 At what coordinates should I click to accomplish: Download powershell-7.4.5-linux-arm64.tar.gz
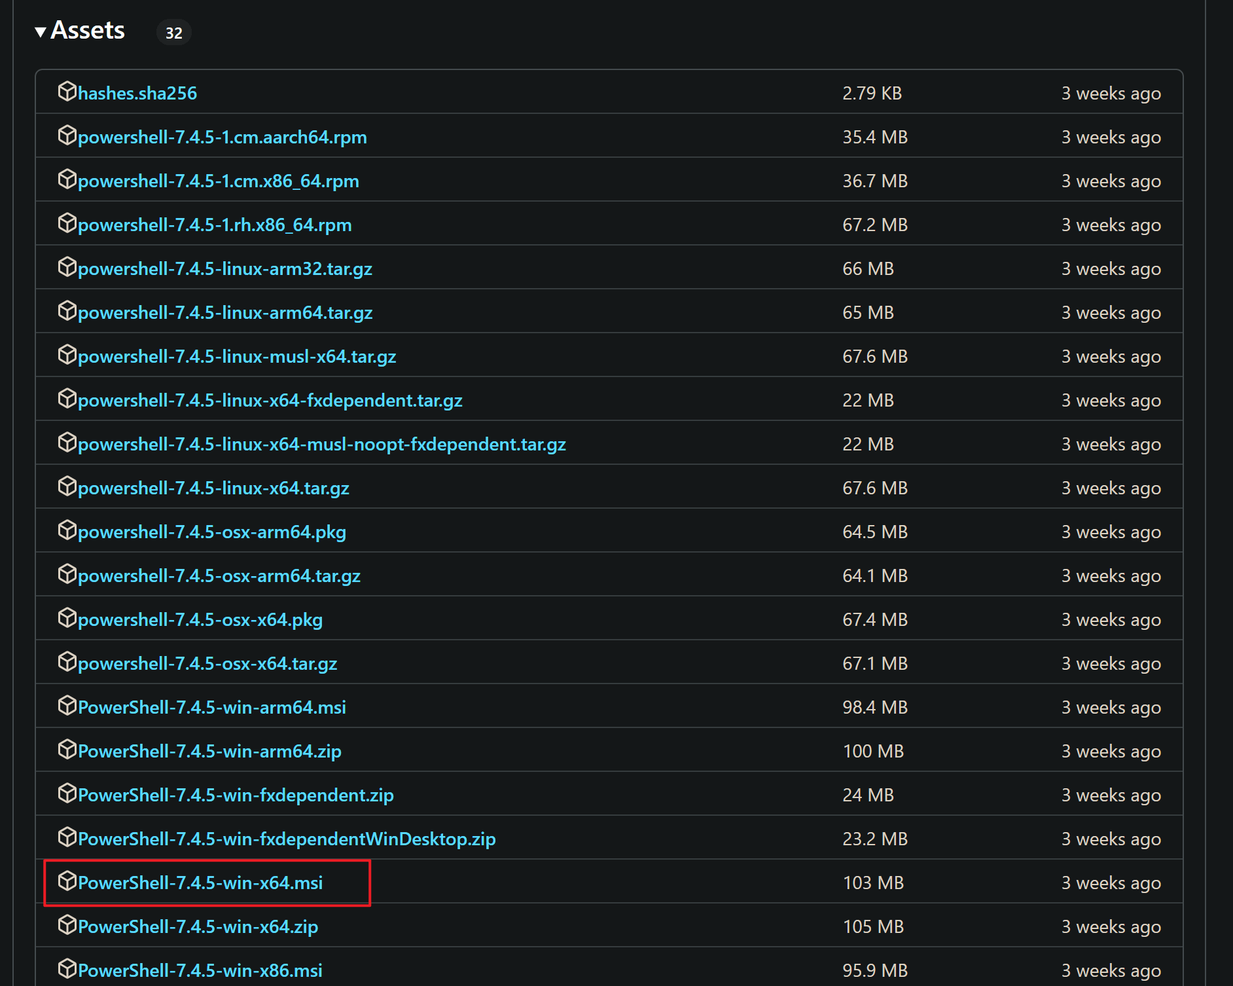pos(225,312)
